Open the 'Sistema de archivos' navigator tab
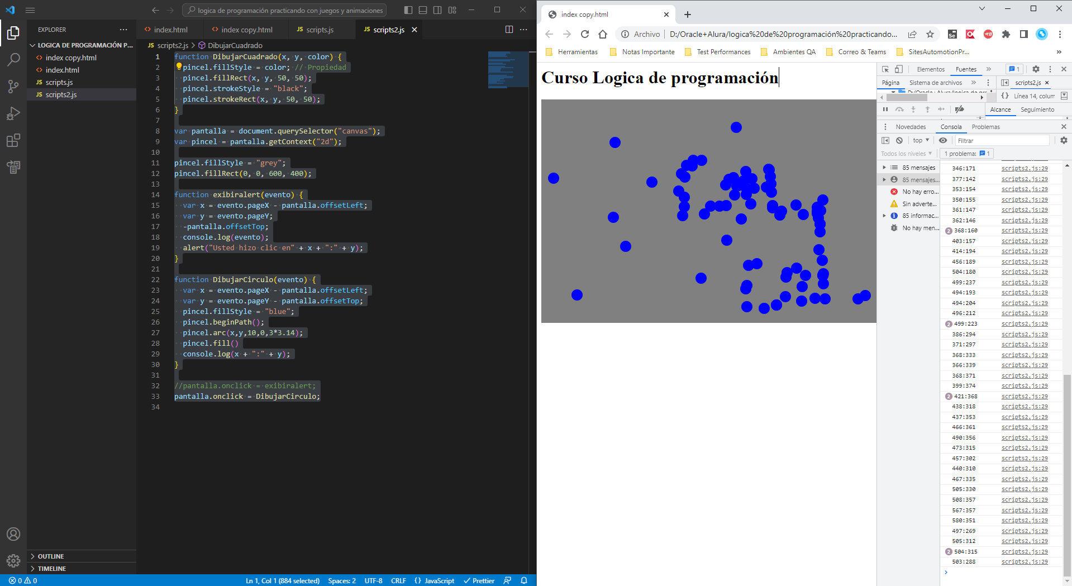Image resolution: width=1072 pixels, height=586 pixels. tap(936, 83)
